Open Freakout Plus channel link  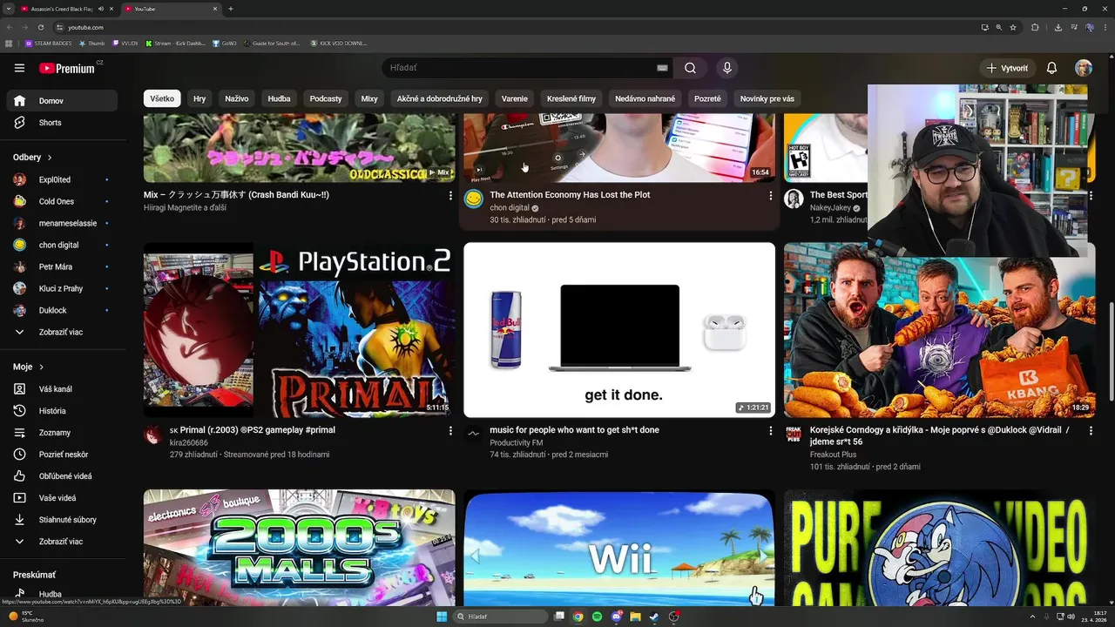[833, 455]
